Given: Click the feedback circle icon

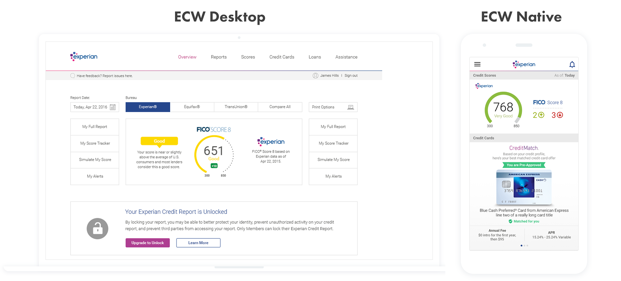Looking at the screenshot, I should [x=72, y=75].
